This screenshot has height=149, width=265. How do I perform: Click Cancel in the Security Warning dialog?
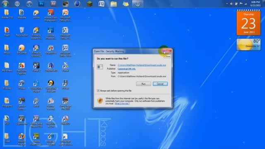point(160,84)
